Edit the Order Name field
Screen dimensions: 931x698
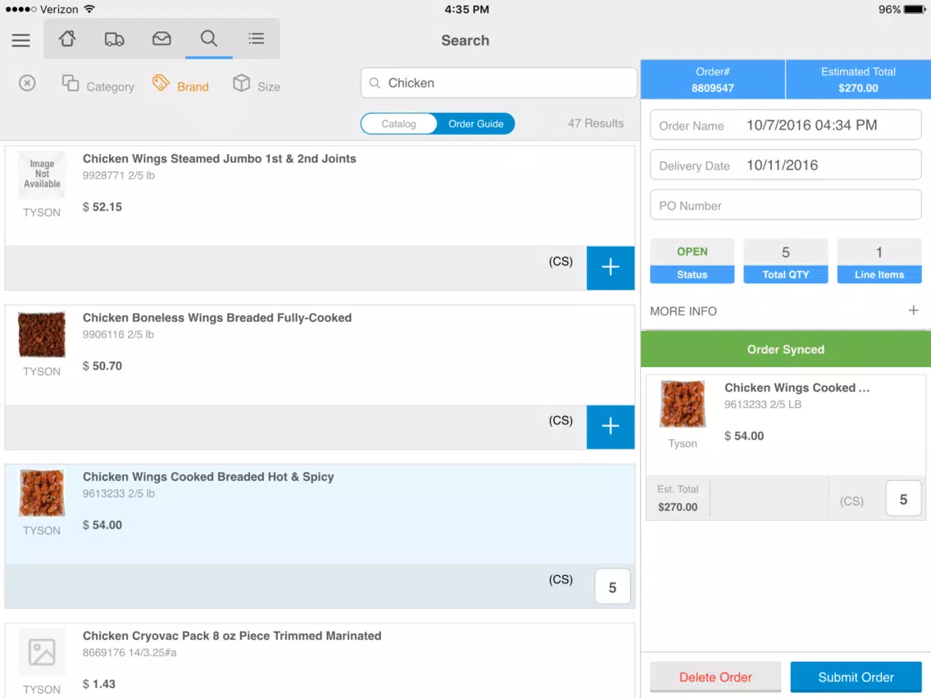(x=785, y=125)
